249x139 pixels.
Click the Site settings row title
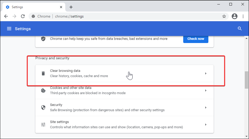click(x=59, y=122)
